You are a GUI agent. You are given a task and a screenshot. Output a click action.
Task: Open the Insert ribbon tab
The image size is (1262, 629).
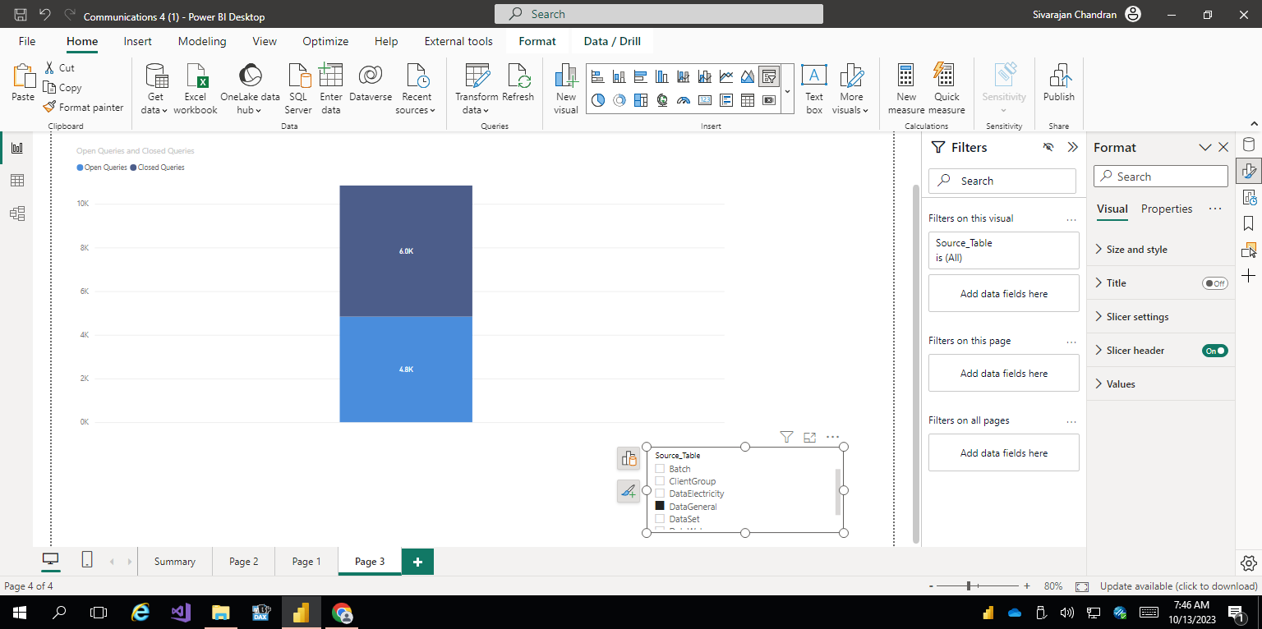tap(137, 41)
